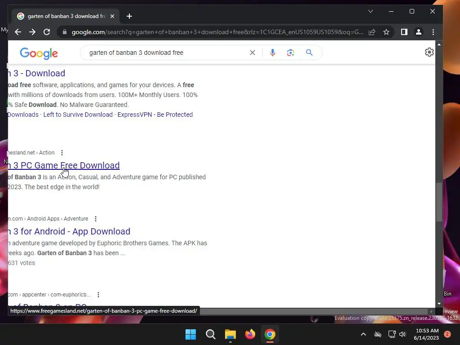Open volume control tray icon
The height and width of the screenshot is (345, 460).
click(x=402, y=334)
